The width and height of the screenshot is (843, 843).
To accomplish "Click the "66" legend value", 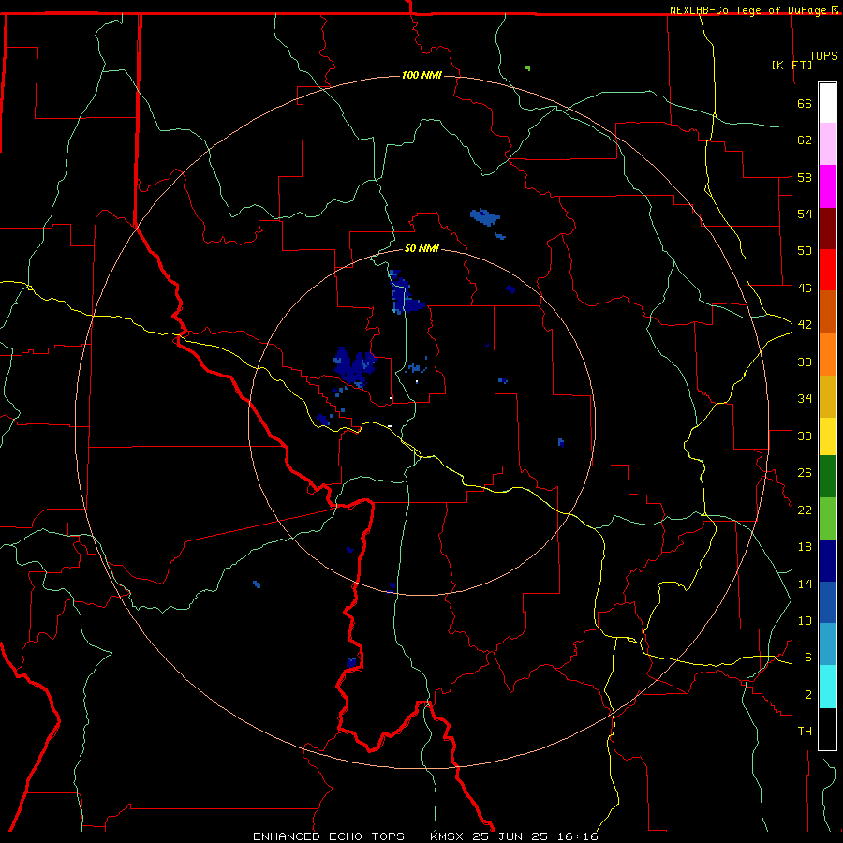I will click(x=805, y=104).
